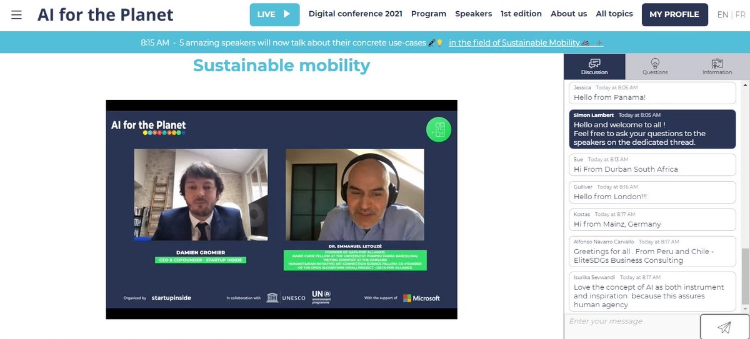
Task: Click Isurika Sevwandi's message about AI
Action: tap(652, 292)
